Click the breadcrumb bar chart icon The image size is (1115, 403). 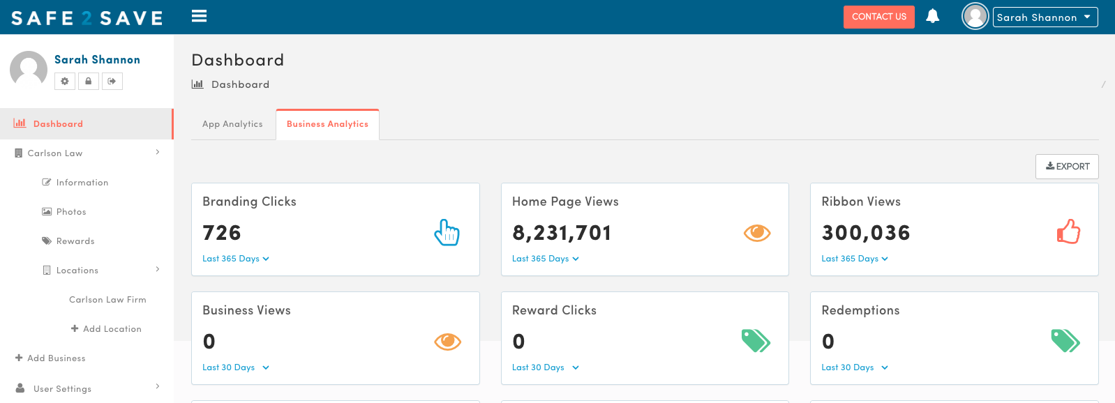[x=197, y=84]
